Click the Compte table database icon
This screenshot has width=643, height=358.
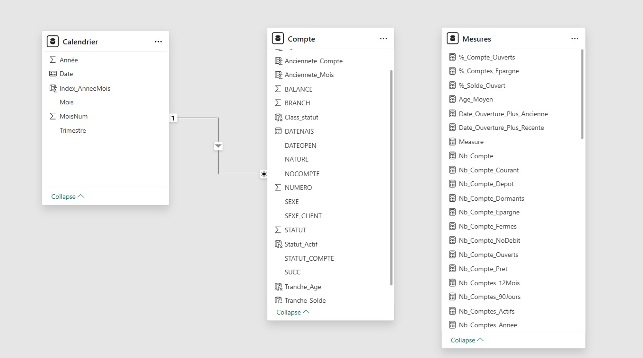pyautogui.click(x=278, y=39)
